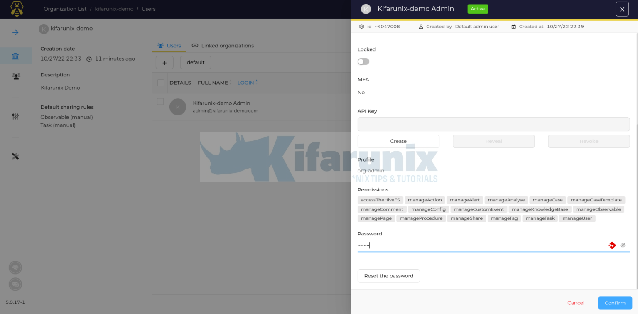Click the wrench tools icon in sidebar

point(15,156)
